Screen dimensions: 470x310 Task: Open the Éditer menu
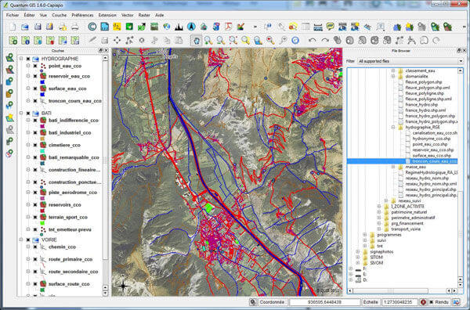coord(30,15)
